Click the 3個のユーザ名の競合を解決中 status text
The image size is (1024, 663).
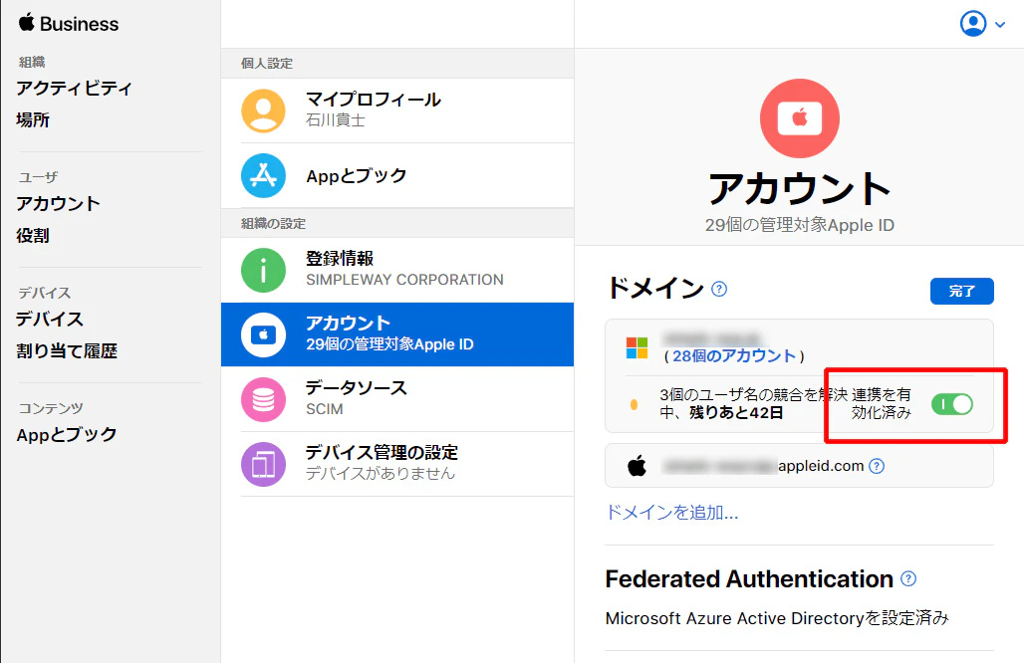[x=753, y=403]
